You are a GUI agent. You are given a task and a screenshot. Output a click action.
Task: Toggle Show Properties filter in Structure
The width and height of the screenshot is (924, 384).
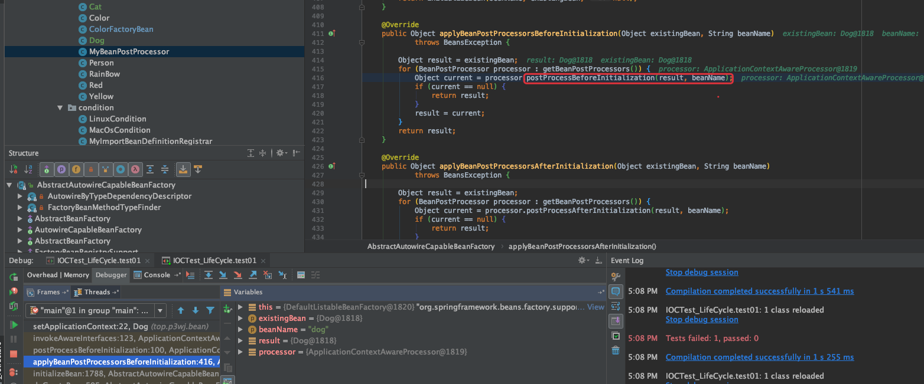click(61, 169)
